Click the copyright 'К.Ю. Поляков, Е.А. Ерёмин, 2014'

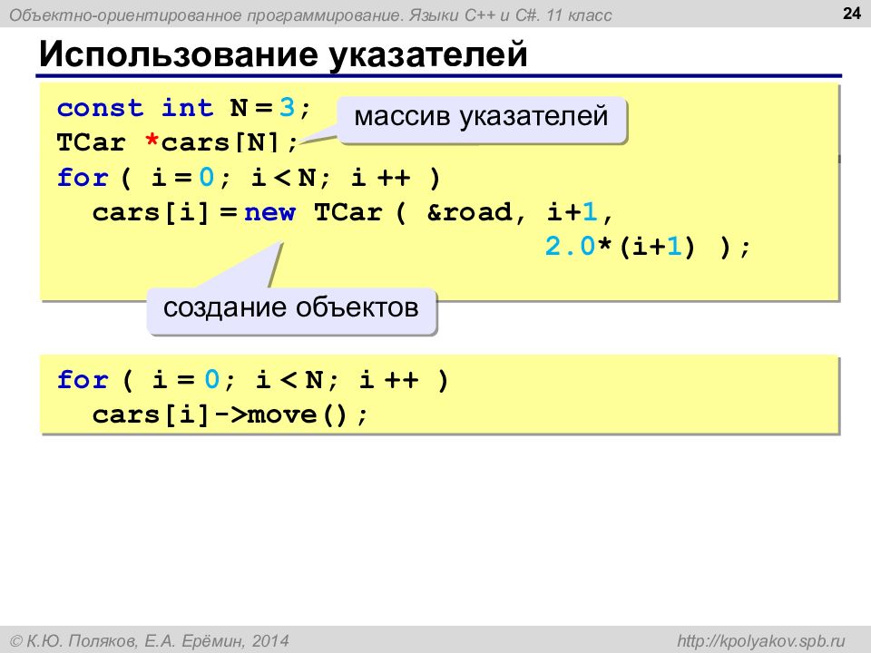(x=151, y=641)
